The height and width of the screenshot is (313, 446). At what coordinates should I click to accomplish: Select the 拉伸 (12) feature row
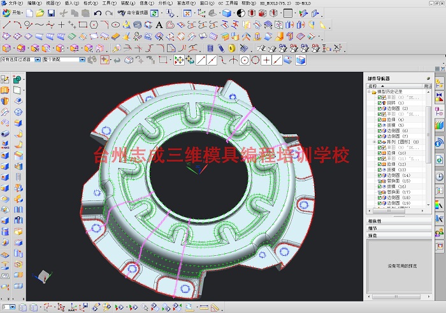click(396, 164)
